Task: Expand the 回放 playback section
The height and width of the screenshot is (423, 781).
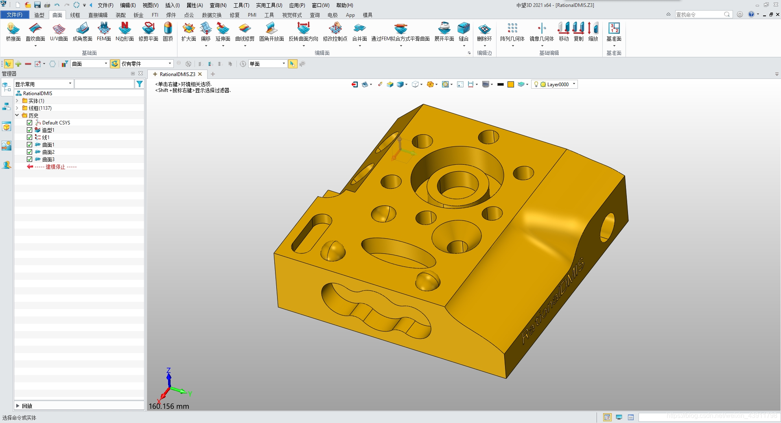Action: [x=18, y=406]
